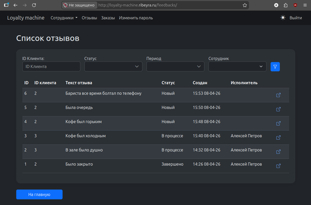Open the Сотрудники navigation menu
This screenshot has width=311, height=205.
pos(64,18)
